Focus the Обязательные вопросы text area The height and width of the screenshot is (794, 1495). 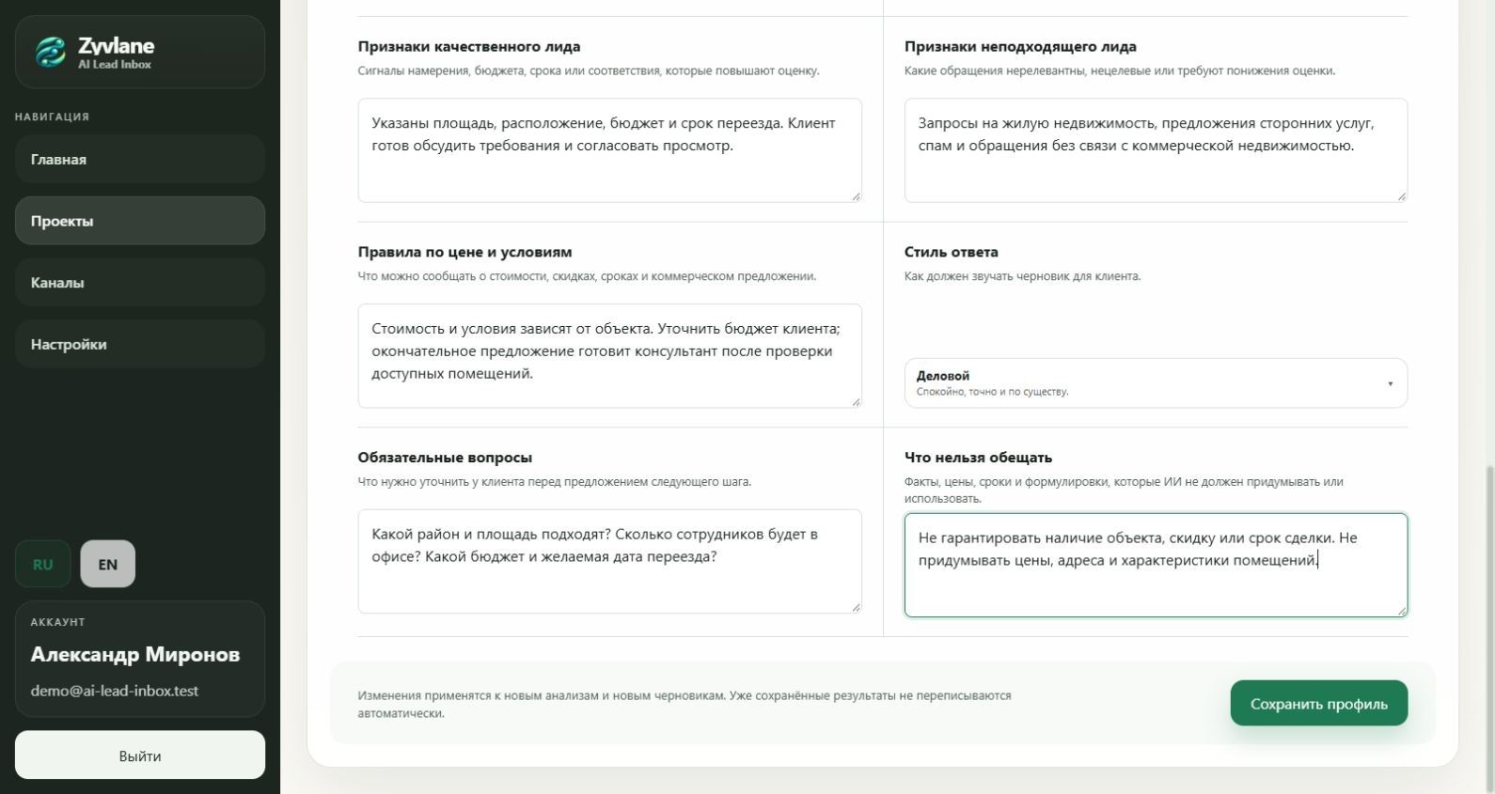click(609, 561)
